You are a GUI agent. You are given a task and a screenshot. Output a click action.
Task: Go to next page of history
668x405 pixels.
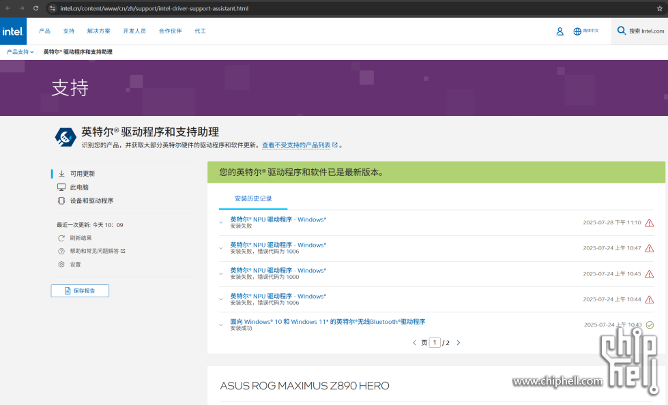point(459,343)
